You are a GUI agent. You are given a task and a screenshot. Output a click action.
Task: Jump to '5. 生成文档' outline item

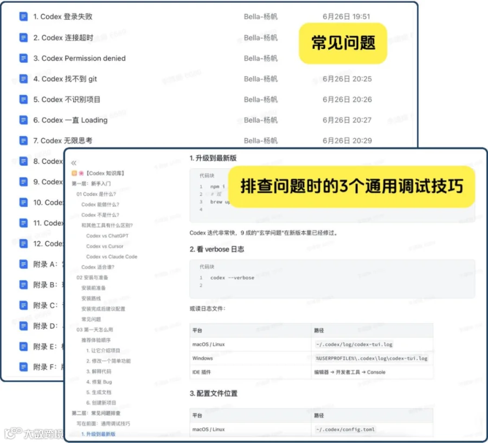point(99,392)
